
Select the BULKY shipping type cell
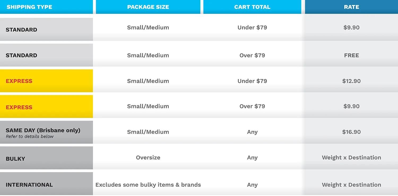[15, 158]
